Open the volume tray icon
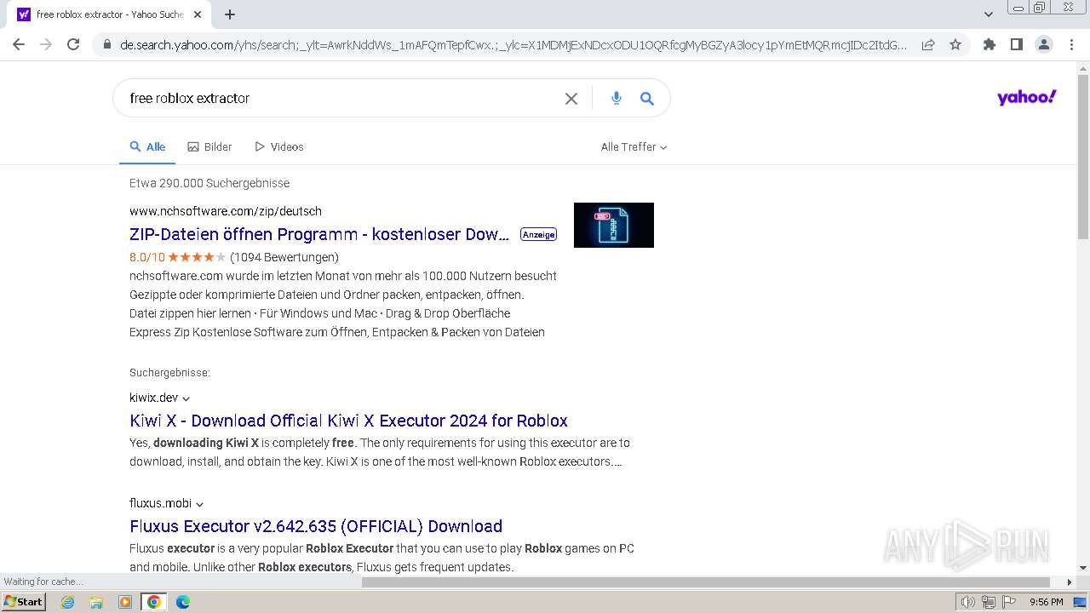The width and height of the screenshot is (1090, 613). (967, 602)
